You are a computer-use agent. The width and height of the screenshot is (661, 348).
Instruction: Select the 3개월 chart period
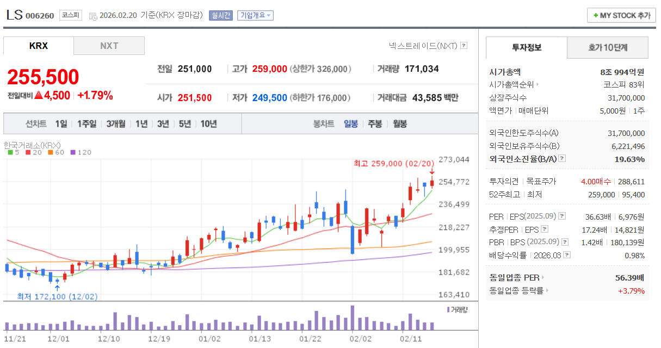[x=115, y=123]
